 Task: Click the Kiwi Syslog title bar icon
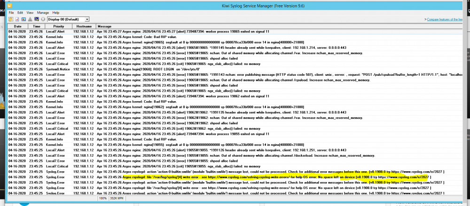pos(10,5)
